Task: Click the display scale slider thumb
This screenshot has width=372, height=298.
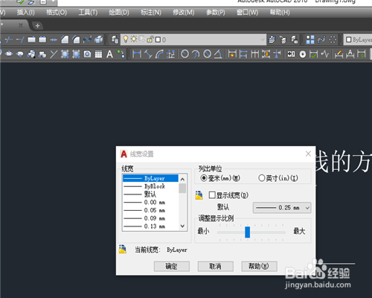Action: 247,232
